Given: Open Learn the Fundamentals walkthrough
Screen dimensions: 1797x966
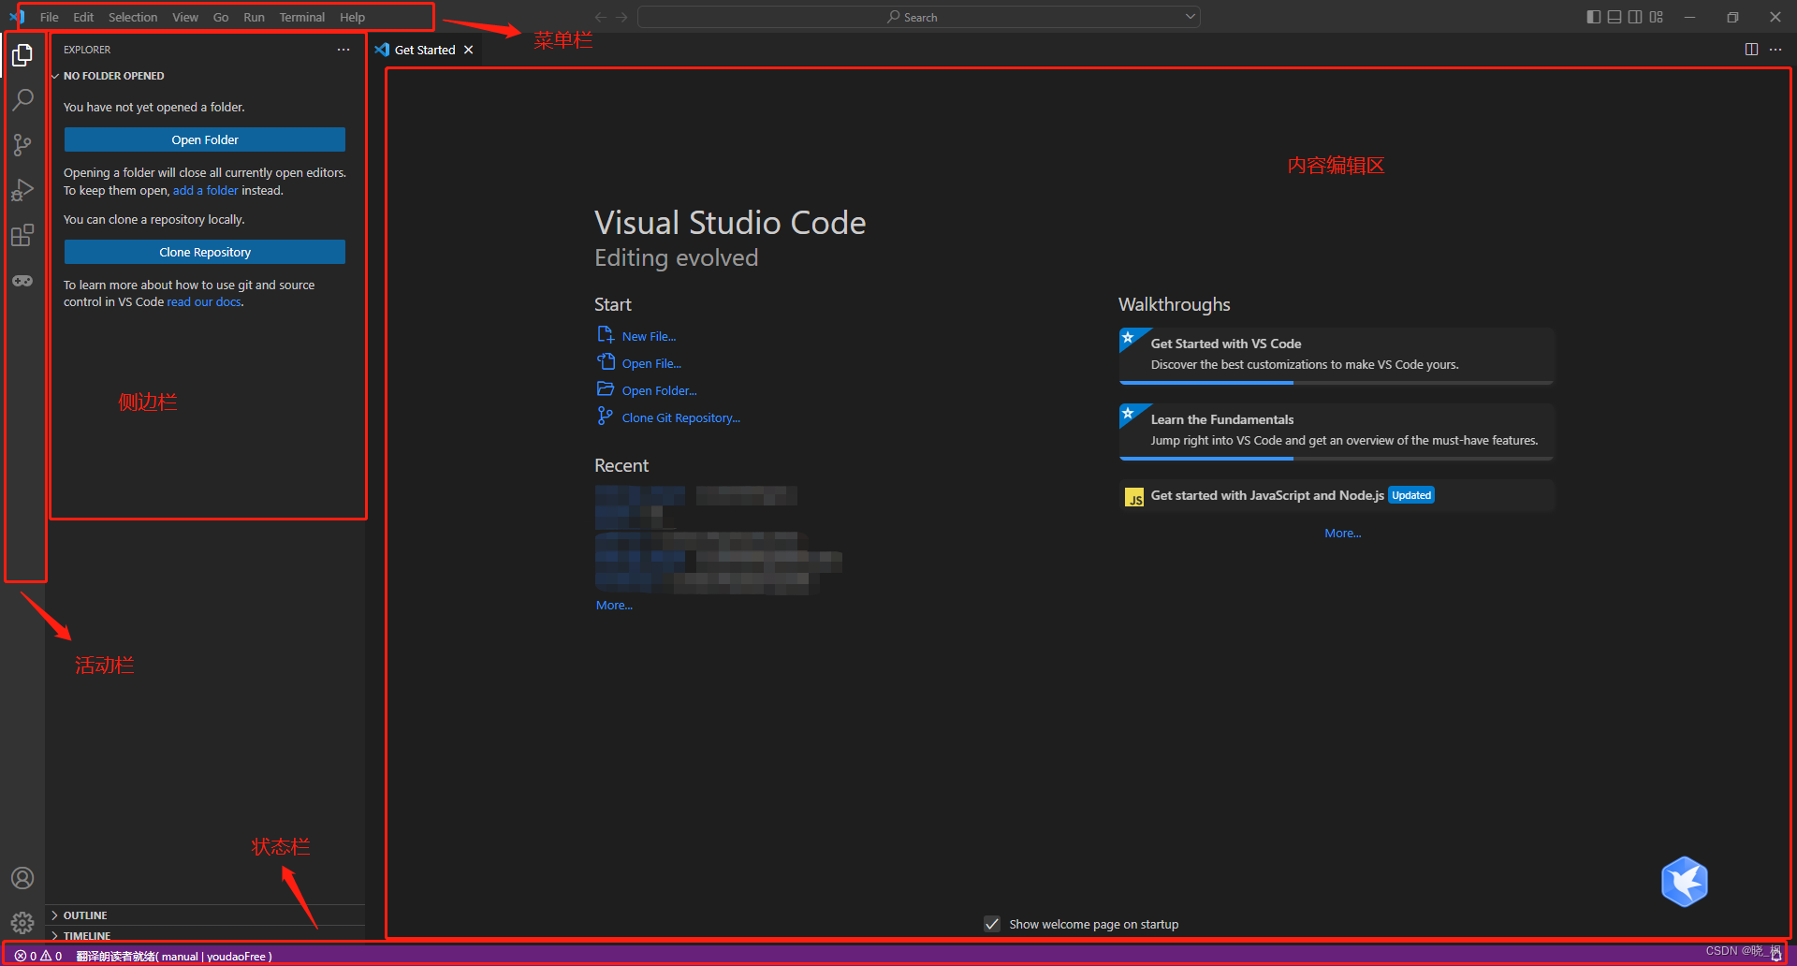Looking at the screenshot, I should [1337, 432].
